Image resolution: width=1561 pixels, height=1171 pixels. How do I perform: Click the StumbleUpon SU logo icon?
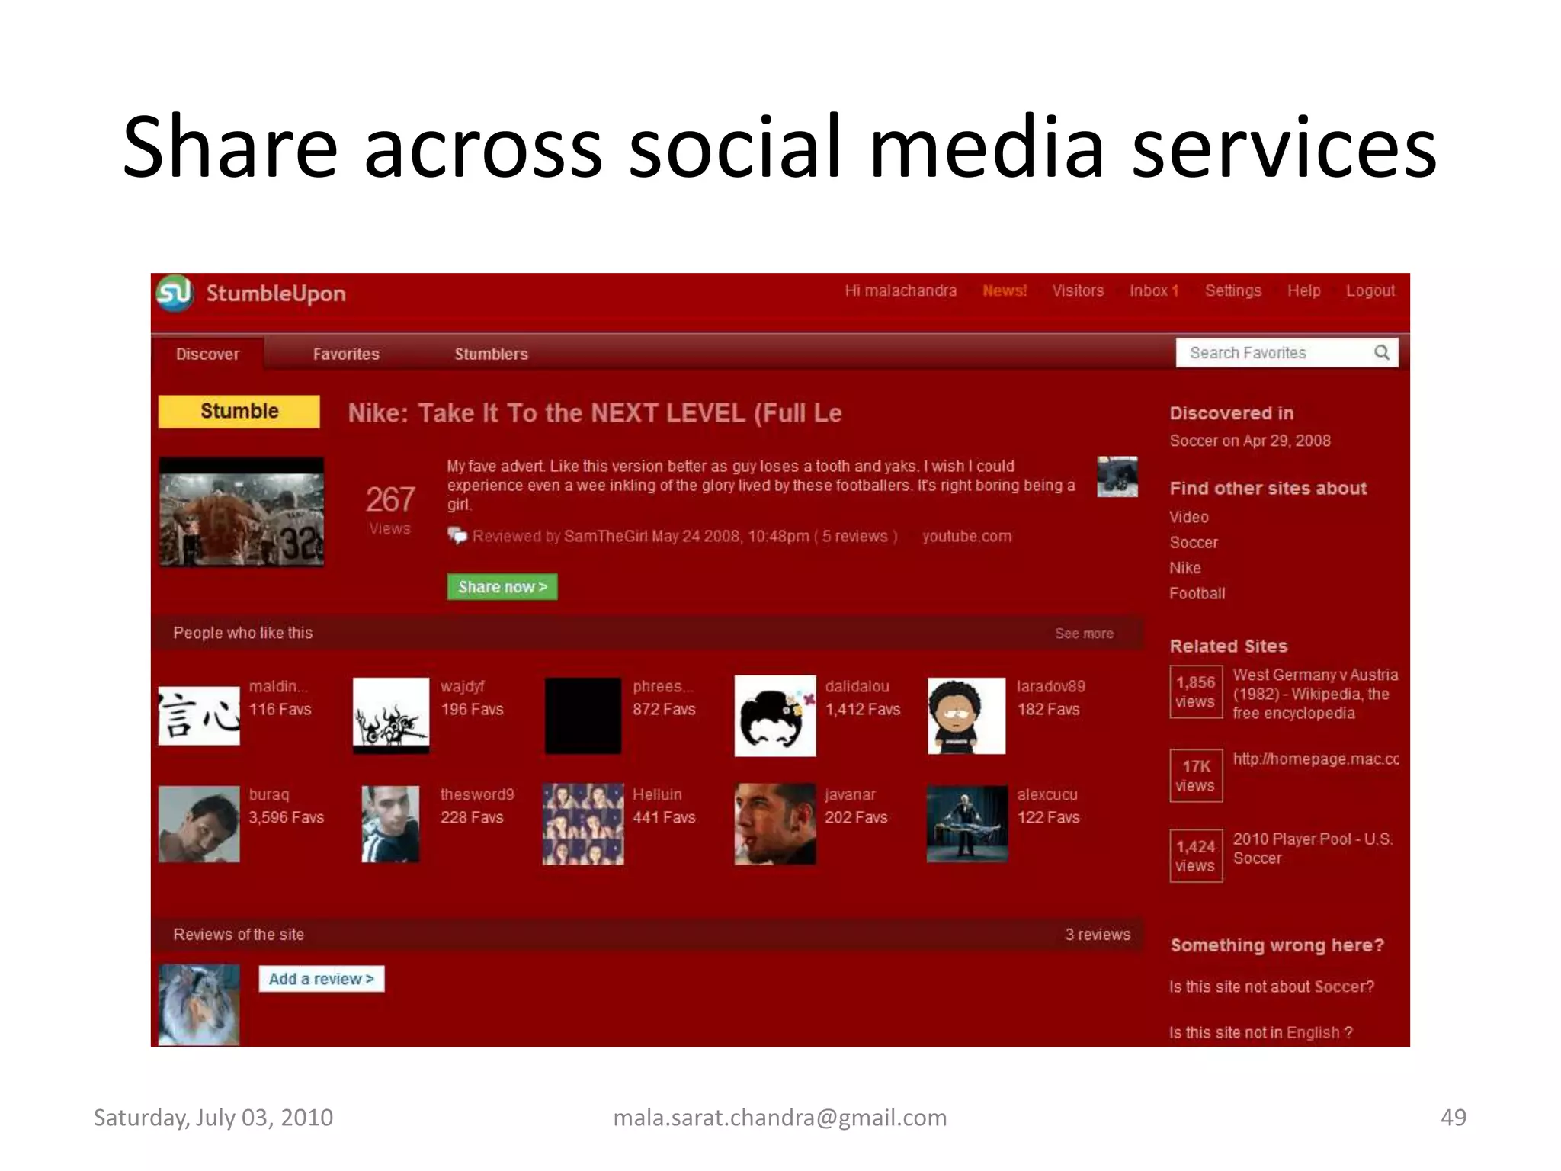[175, 294]
